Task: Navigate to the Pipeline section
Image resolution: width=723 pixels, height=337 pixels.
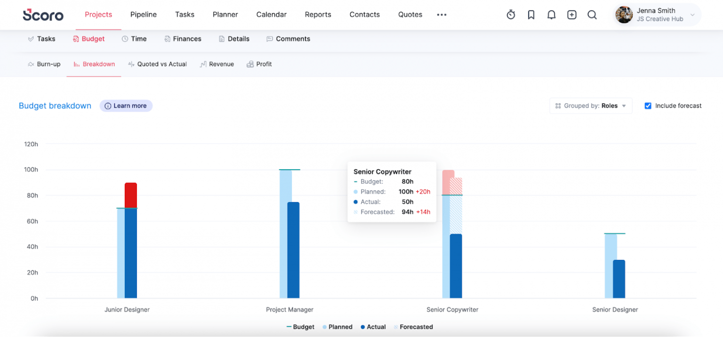Action: 143,15
